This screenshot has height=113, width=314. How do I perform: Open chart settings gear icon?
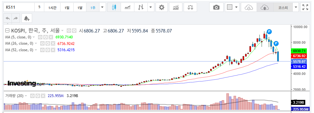(x=162, y=7)
